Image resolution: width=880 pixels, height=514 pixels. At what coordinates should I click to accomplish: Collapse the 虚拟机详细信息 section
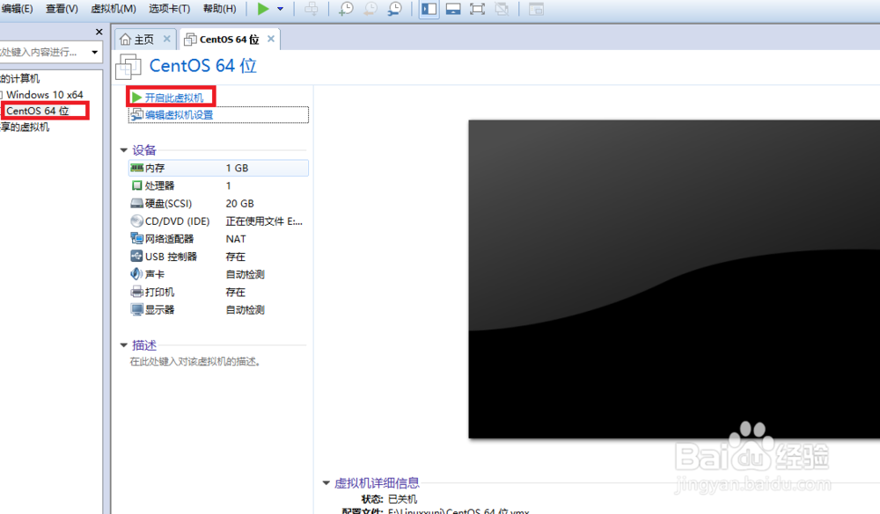326,483
